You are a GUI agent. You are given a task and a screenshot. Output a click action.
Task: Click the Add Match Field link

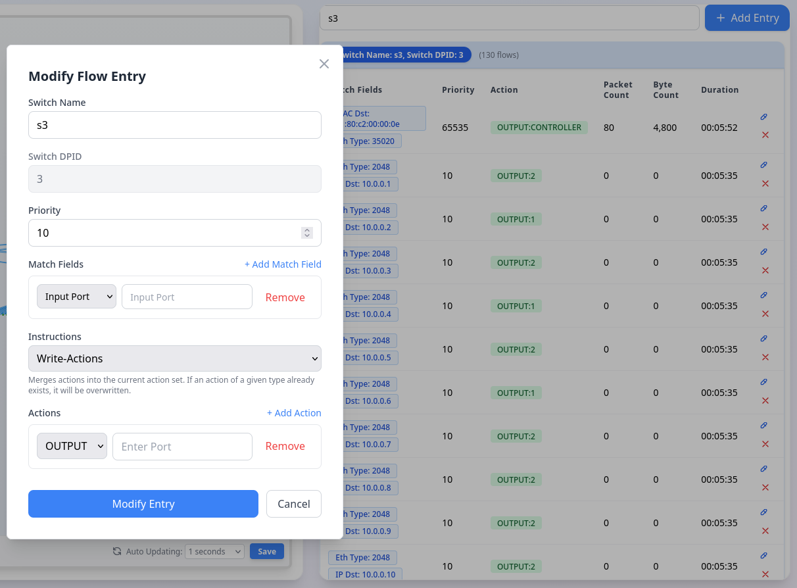coord(283,264)
